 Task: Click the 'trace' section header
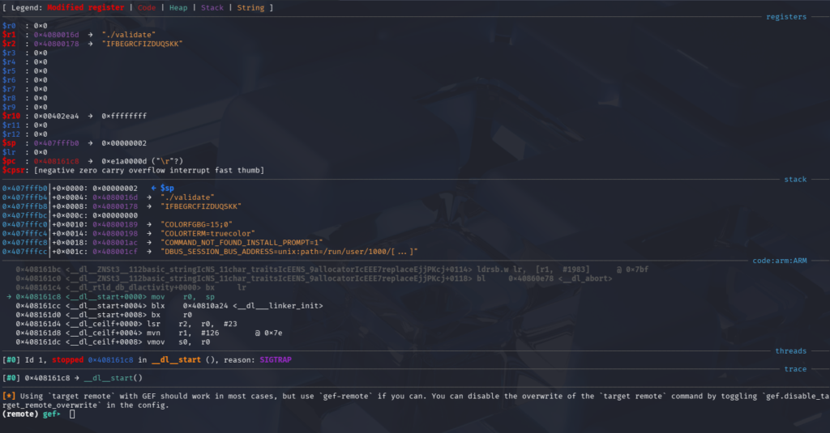point(795,369)
